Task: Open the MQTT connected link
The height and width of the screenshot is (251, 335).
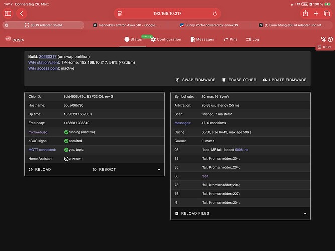Action: point(42,150)
